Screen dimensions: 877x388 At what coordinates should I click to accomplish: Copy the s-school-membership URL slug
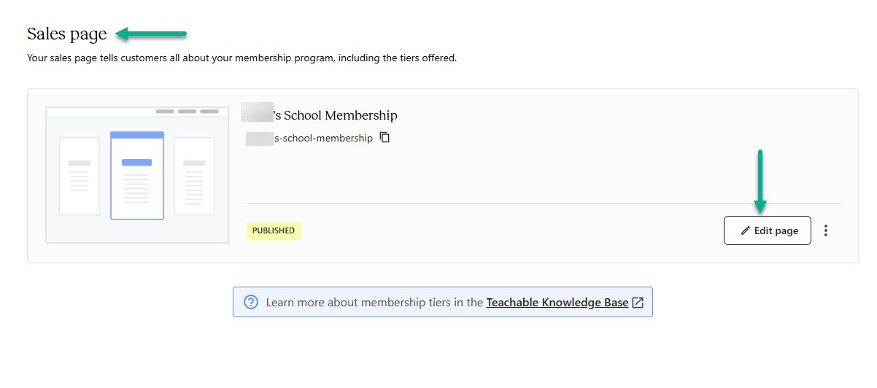[x=385, y=137]
